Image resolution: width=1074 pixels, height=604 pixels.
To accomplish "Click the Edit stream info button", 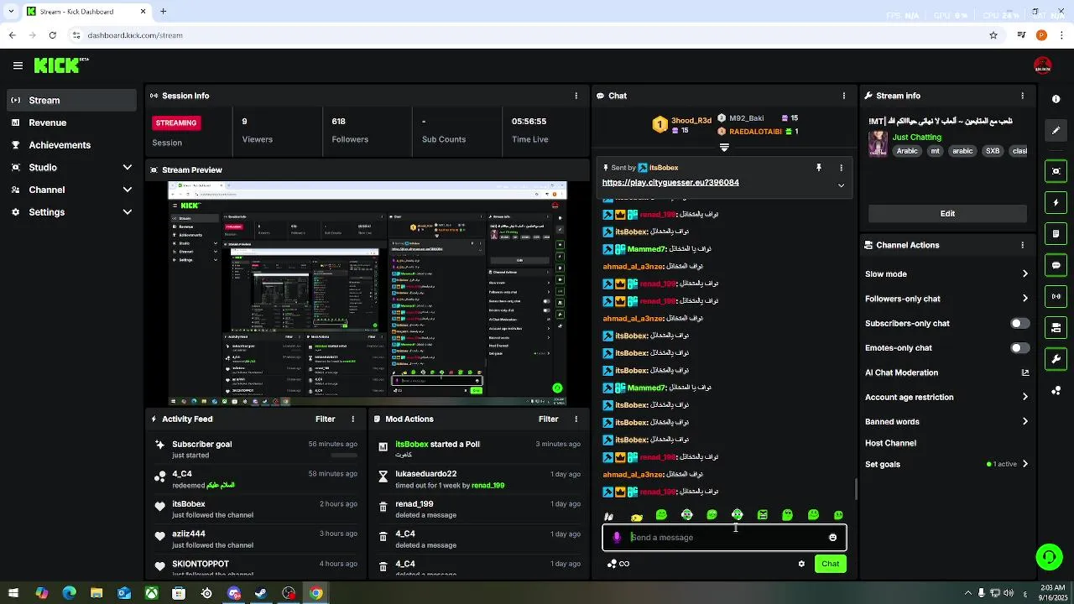I will pos(947,213).
